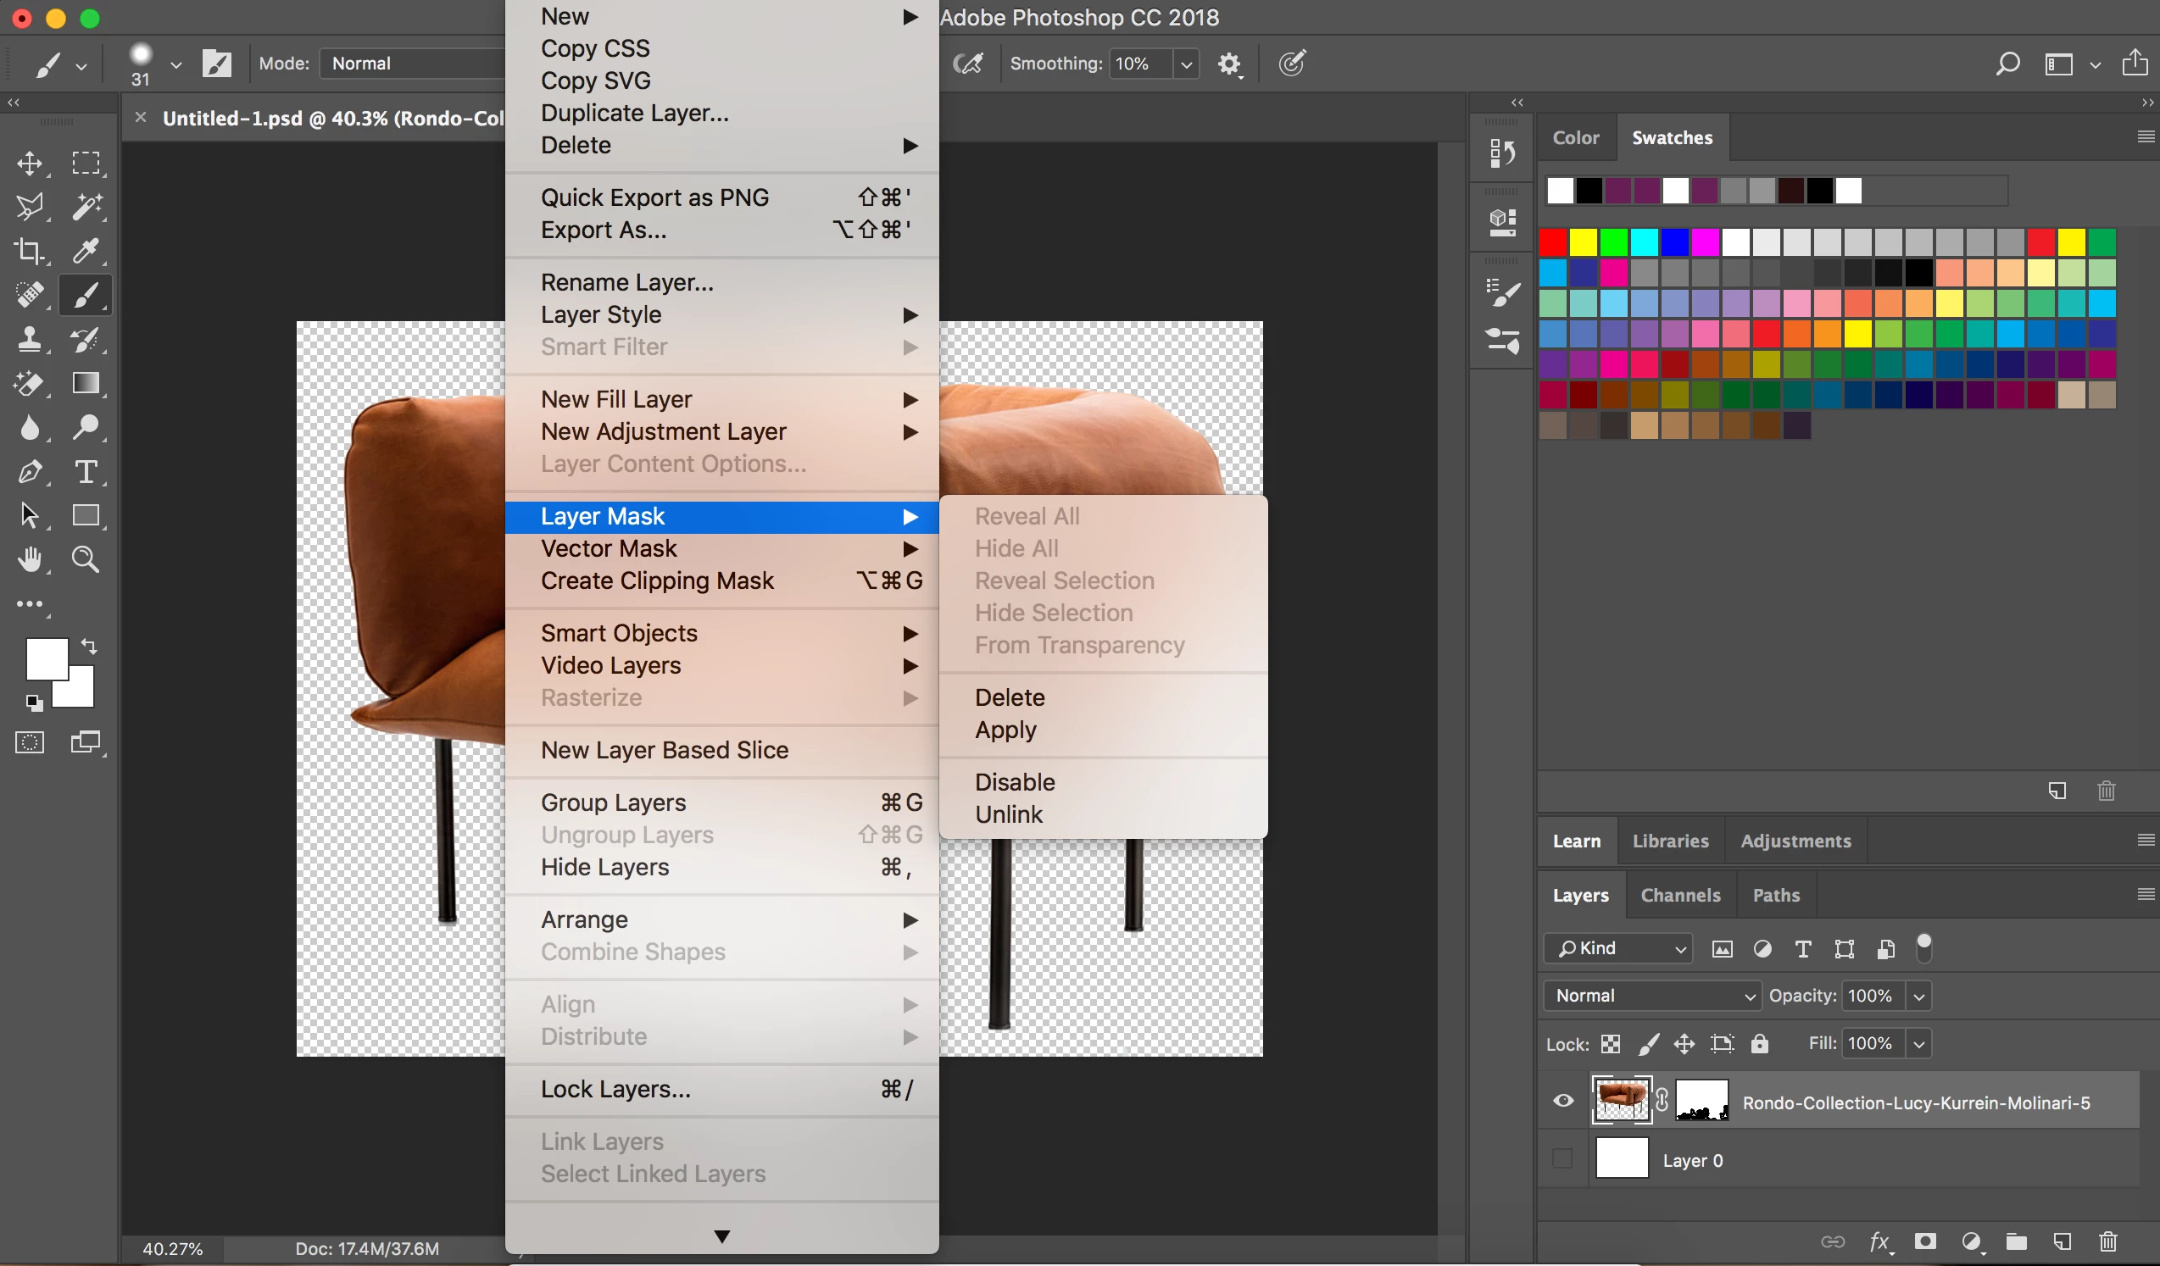
Task: Show Layer 0 via visibility box
Action: point(1562,1159)
